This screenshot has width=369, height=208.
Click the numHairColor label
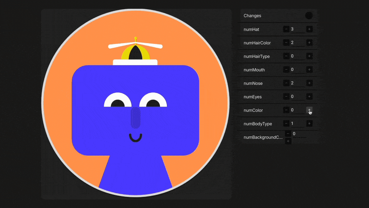257,43
